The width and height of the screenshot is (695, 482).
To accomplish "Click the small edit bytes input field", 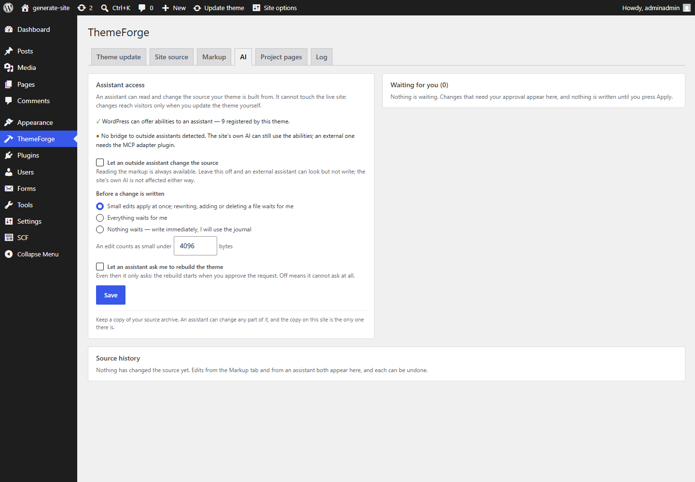I will tap(195, 246).
